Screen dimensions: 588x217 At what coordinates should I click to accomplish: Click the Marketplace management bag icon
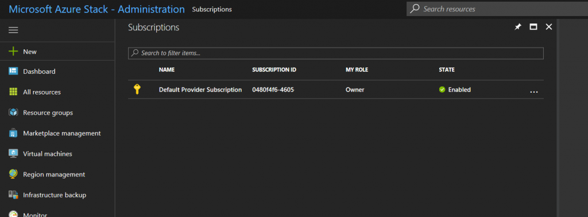coord(14,133)
